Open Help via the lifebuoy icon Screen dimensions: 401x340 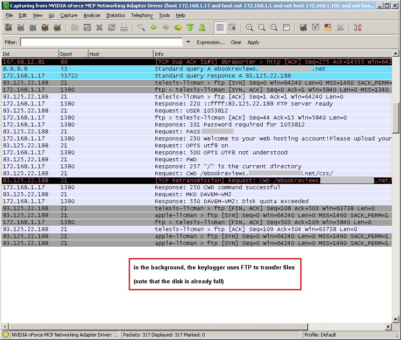(x=358, y=27)
